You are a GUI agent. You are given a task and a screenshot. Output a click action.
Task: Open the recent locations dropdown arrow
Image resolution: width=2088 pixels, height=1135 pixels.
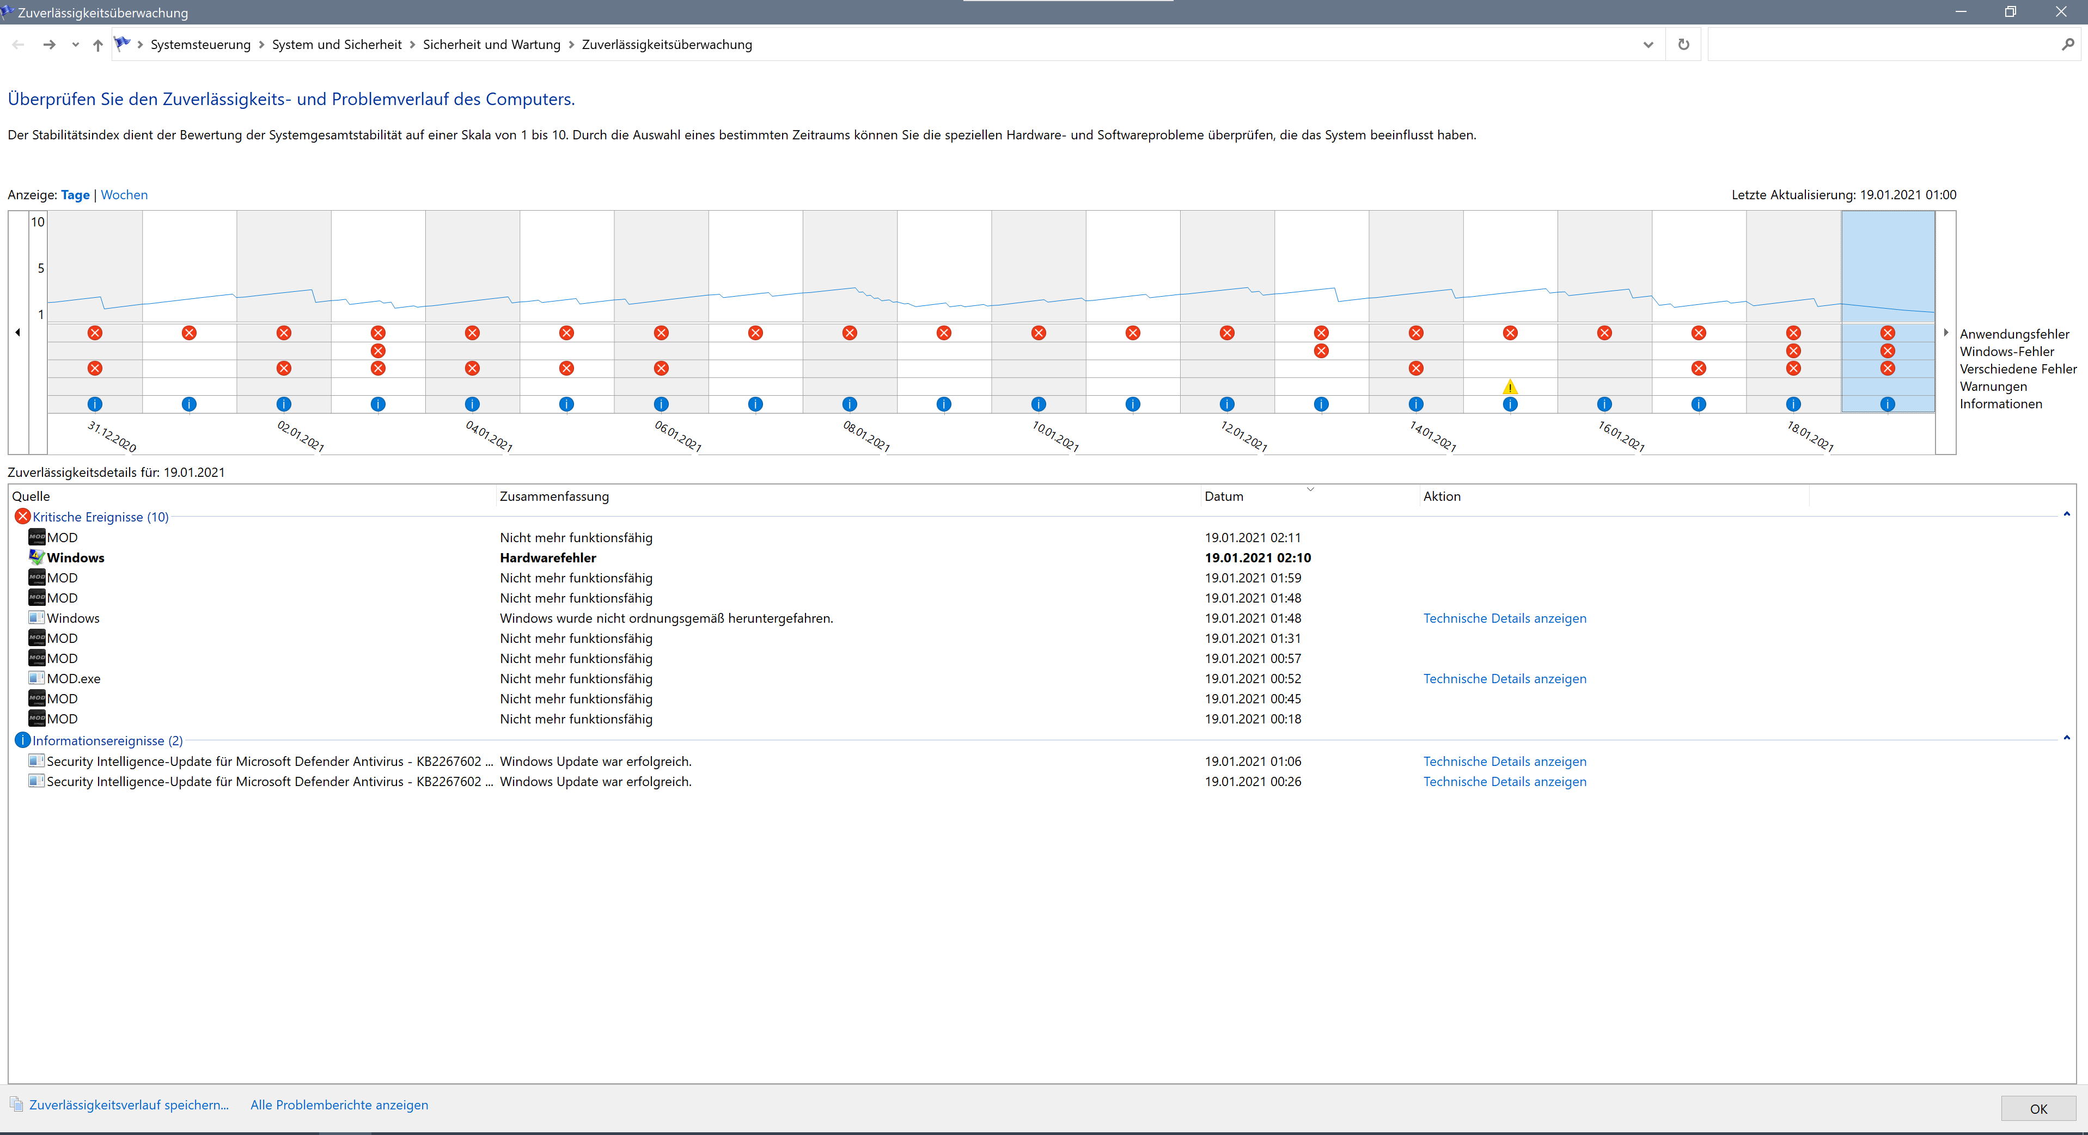[75, 45]
